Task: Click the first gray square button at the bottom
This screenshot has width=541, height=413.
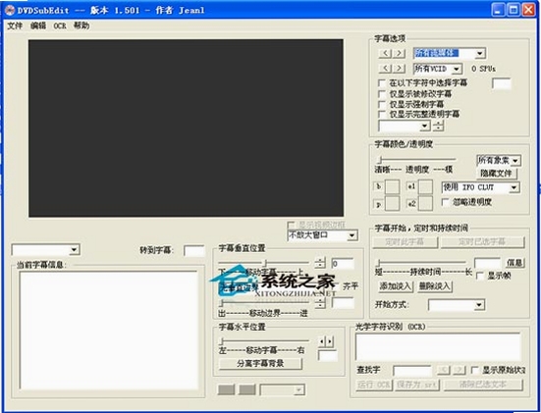Action: coord(227,389)
